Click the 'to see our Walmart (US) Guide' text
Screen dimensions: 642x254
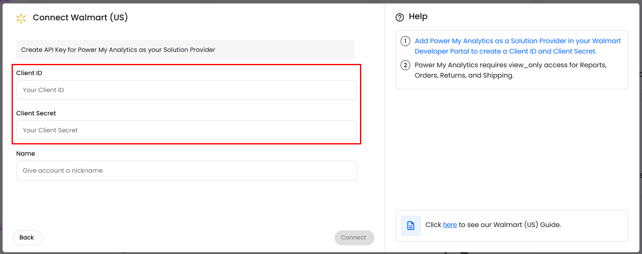click(510, 225)
